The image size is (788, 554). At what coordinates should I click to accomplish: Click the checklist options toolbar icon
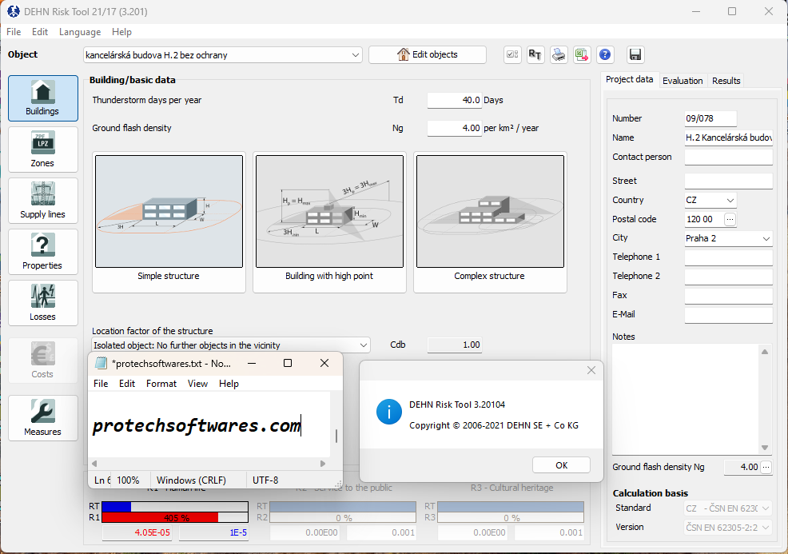click(x=512, y=54)
